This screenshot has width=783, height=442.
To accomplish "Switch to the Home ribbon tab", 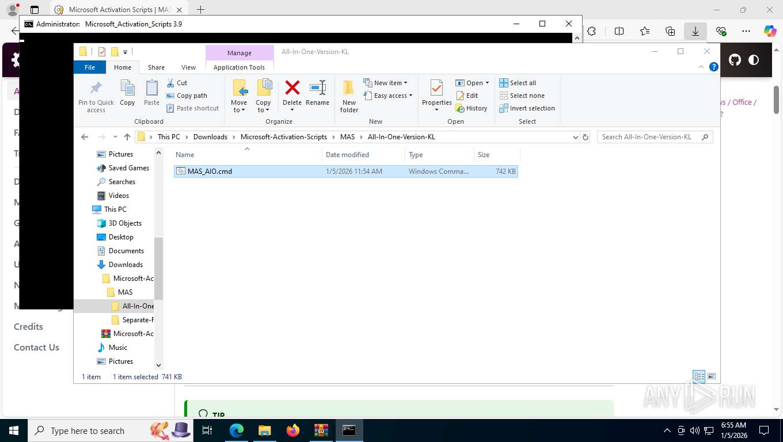I will pos(123,67).
